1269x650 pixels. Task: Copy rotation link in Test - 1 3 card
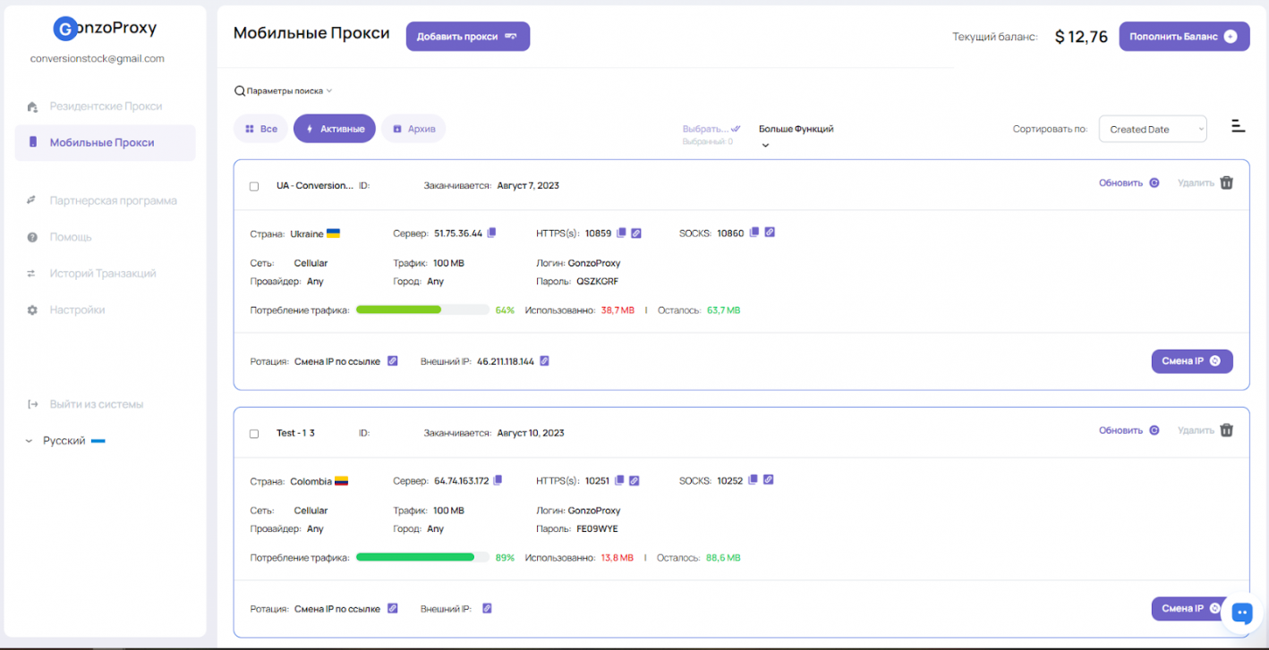392,609
